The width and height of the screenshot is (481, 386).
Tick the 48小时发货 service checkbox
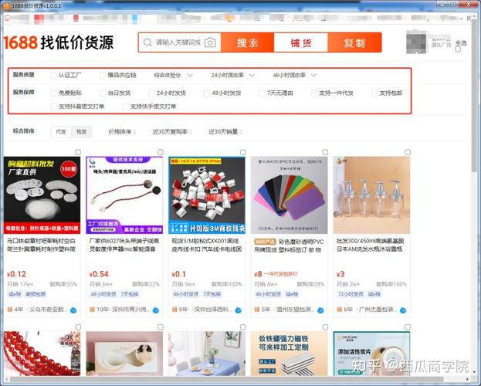pyautogui.click(x=207, y=93)
